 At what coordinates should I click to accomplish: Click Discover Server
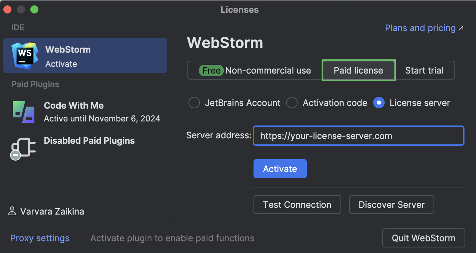pyautogui.click(x=391, y=204)
